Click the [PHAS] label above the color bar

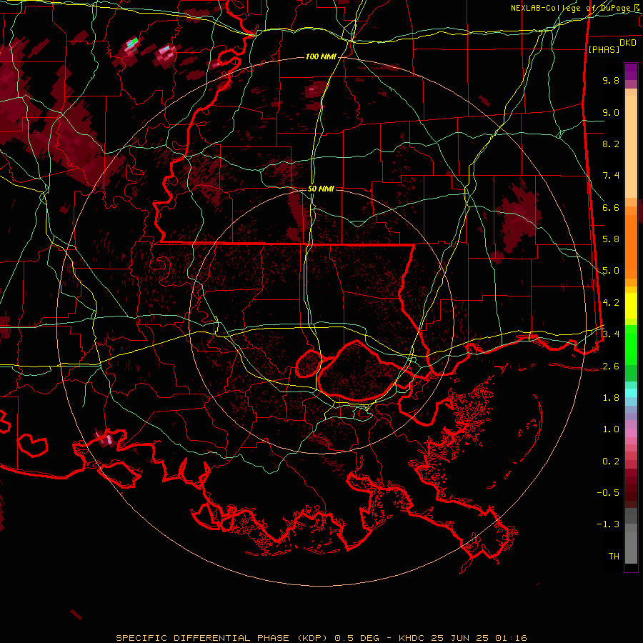pyautogui.click(x=604, y=49)
